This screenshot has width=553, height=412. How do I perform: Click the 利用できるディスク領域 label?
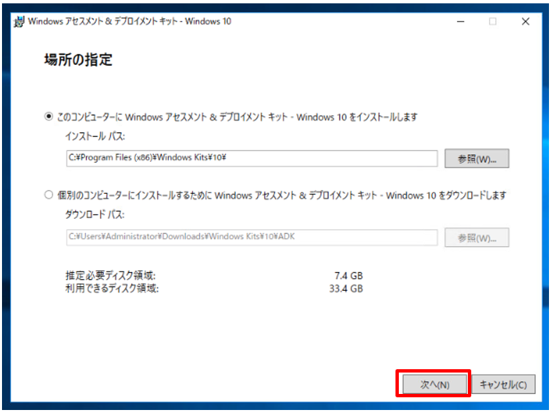coord(112,288)
